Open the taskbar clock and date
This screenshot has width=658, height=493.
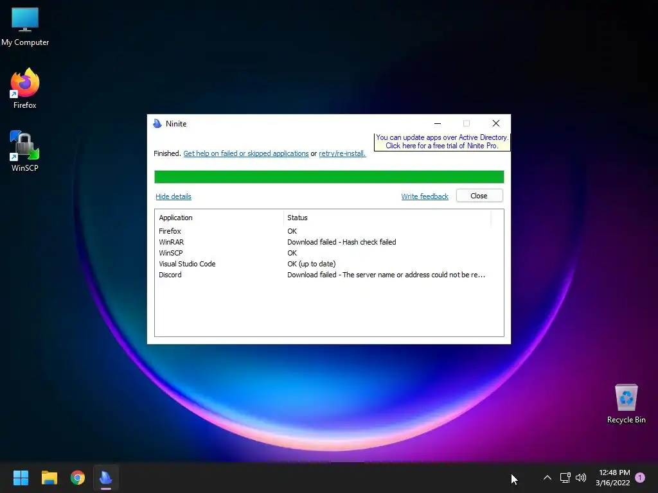[612, 478]
